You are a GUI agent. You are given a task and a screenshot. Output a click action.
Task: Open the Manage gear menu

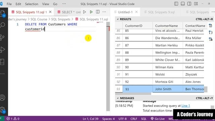(2, 110)
